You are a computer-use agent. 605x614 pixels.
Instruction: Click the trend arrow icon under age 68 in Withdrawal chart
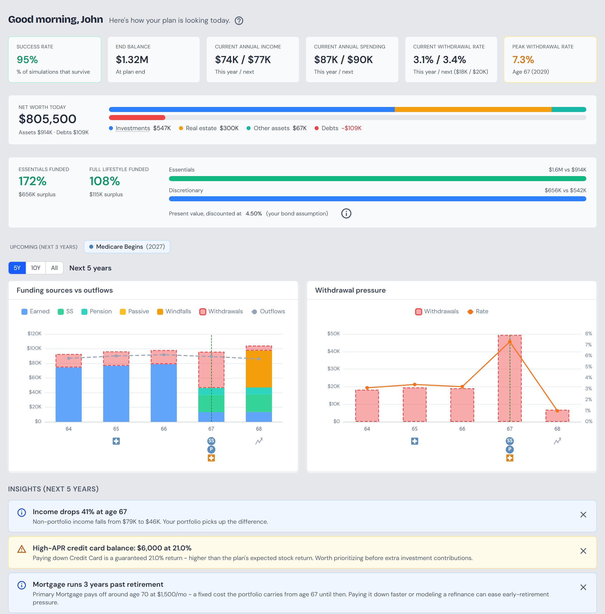tap(557, 441)
